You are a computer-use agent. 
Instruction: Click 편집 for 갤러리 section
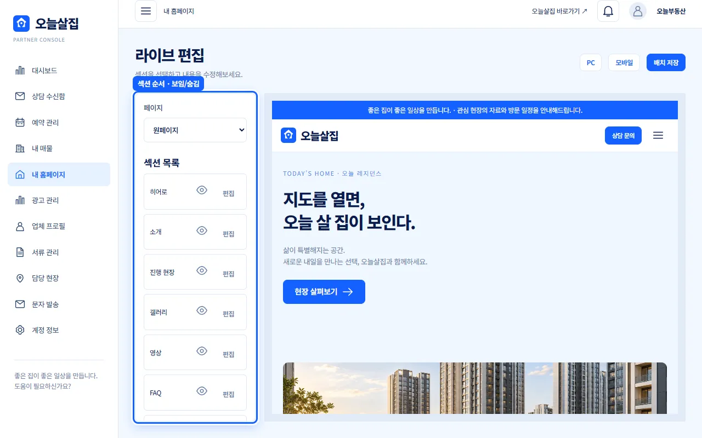[x=228, y=314]
